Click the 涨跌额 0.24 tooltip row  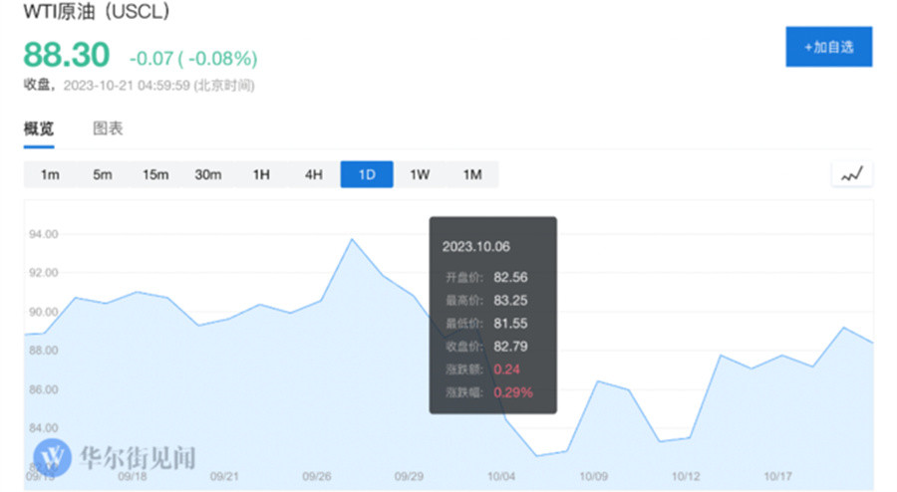pyautogui.click(x=482, y=369)
